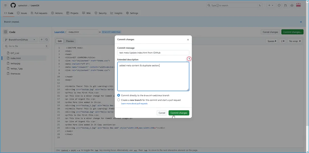Click the add file plus icon in sidebar
The image size is (309, 153).
tap(41, 40)
